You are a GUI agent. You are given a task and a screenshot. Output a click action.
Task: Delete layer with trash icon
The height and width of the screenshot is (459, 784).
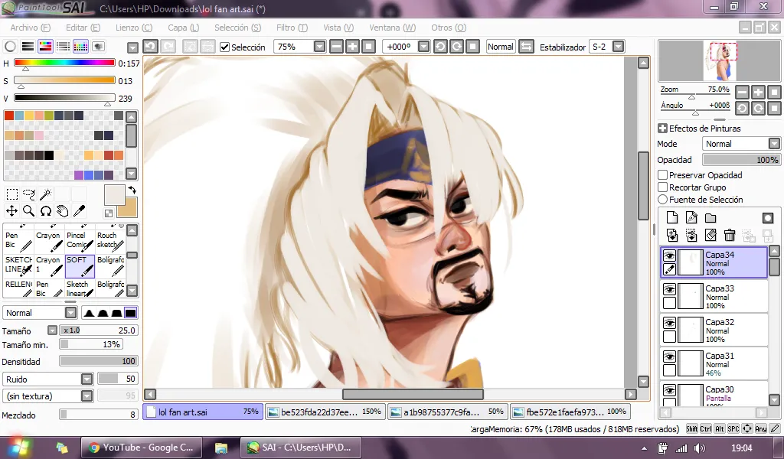pyautogui.click(x=730, y=235)
